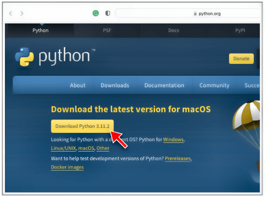Viewport: 265px width, 197px height.
Task: Click Download Python 3.11.2 button
Action: pyautogui.click(x=82, y=126)
